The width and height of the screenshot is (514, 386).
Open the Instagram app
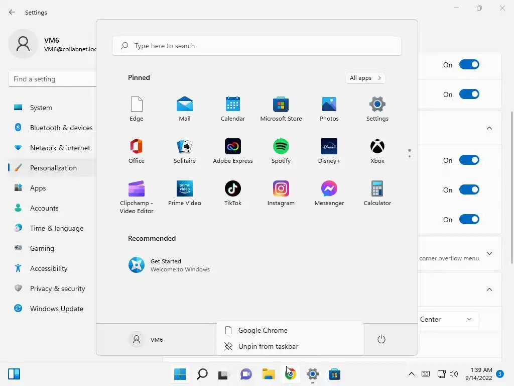281,194
